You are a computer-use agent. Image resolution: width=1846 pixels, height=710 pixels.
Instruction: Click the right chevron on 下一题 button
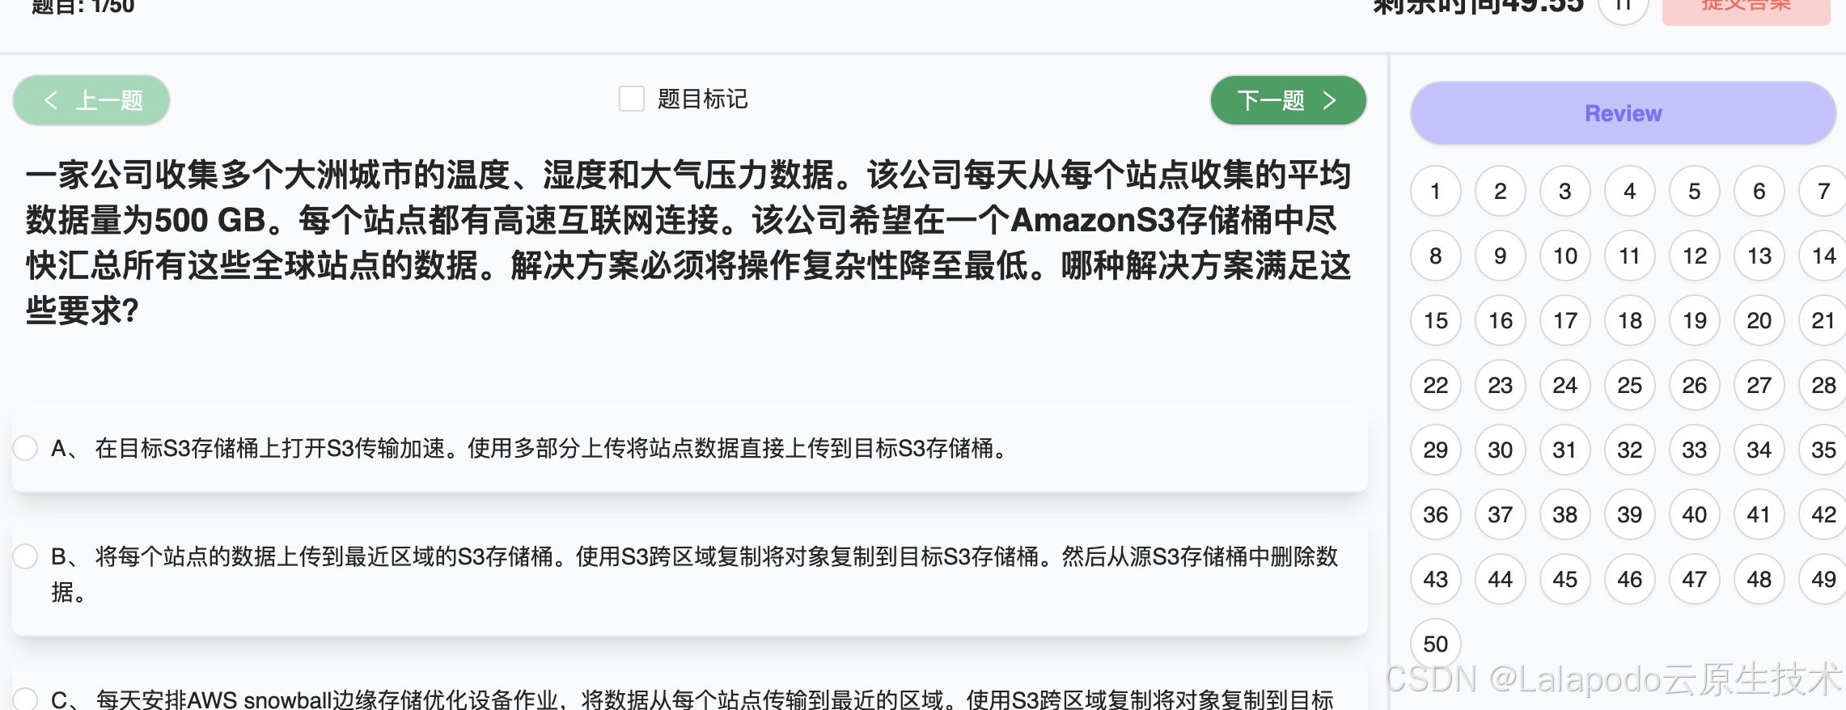pyautogui.click(x=1329, y=100)
